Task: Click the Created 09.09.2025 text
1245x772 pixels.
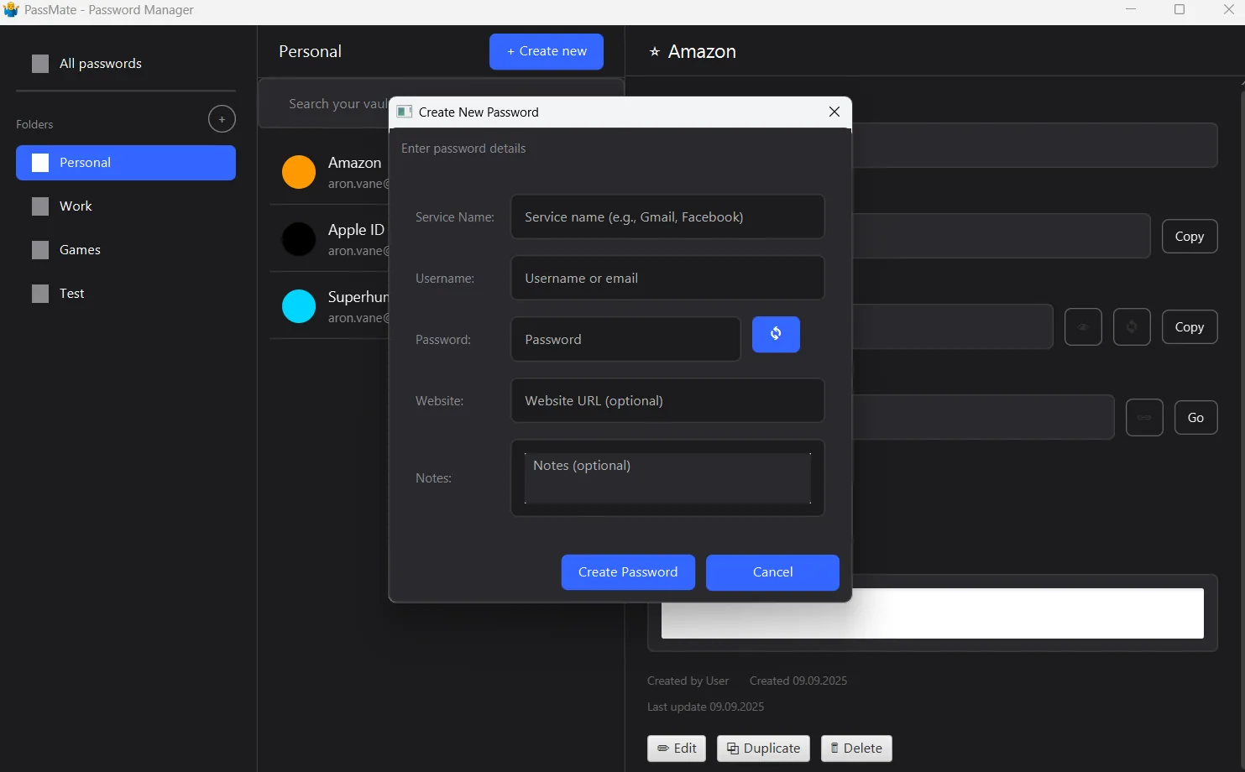Action: click(798, 681)
